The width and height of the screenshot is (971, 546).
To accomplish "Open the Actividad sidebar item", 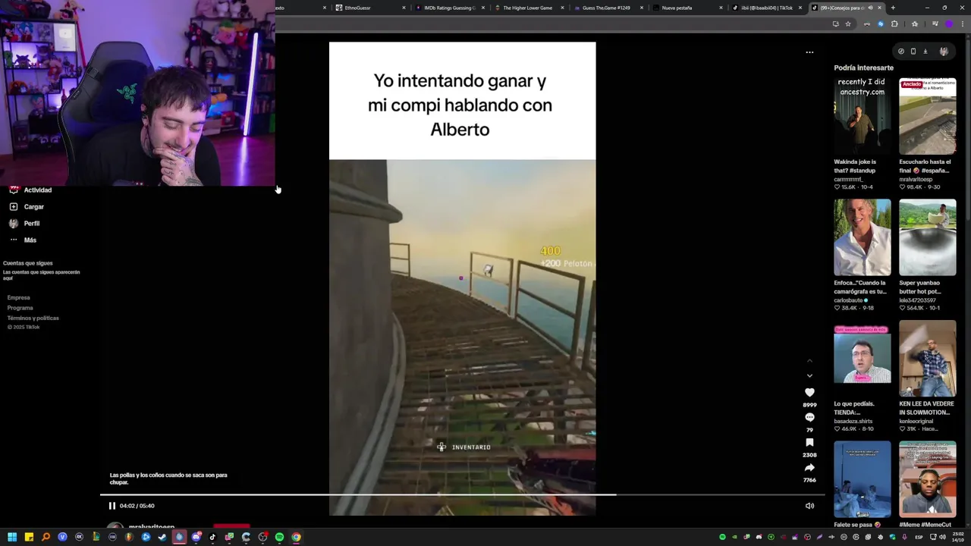I will (x=37, y=190).
